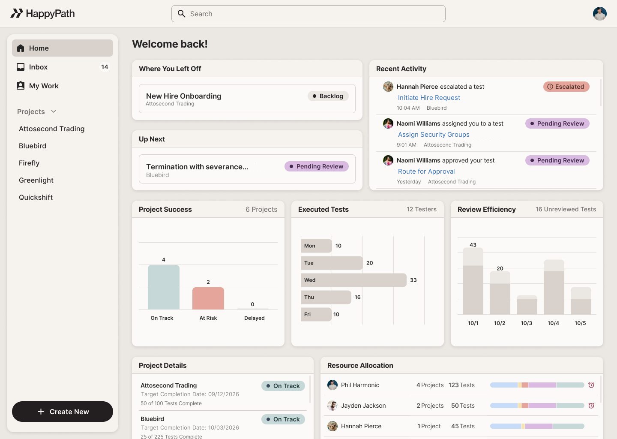
Task: Click Pending Review badge in Up Next
Action: [x=317, y=166]
